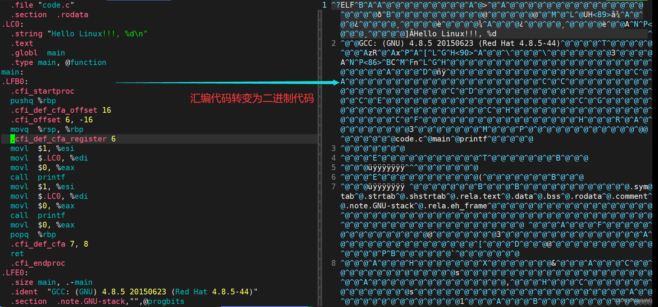Click the 'popq %rbp' instruction

coord(33,234)
